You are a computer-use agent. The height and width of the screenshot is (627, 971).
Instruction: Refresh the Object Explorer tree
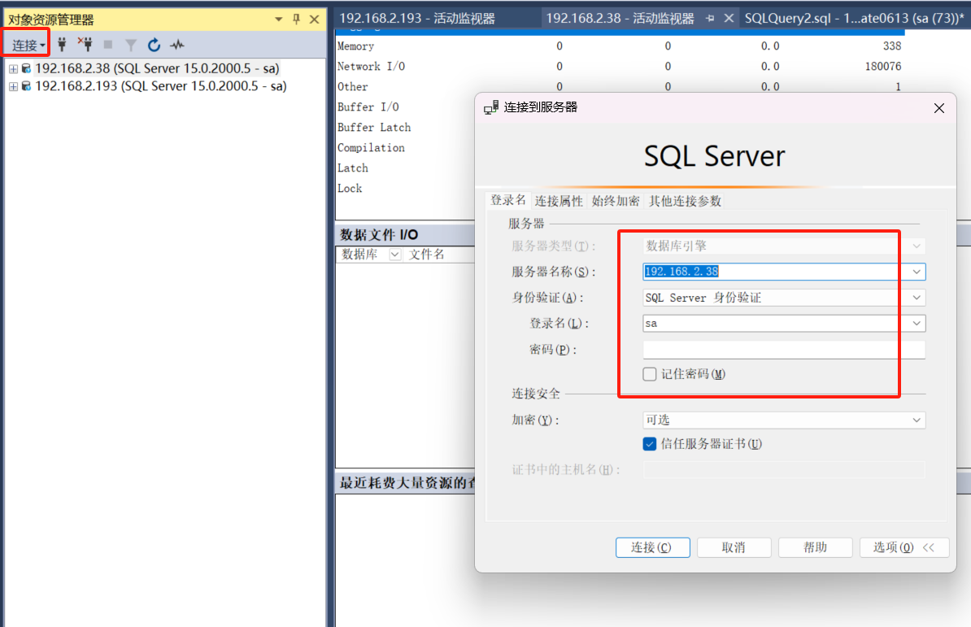pos(155,45)
